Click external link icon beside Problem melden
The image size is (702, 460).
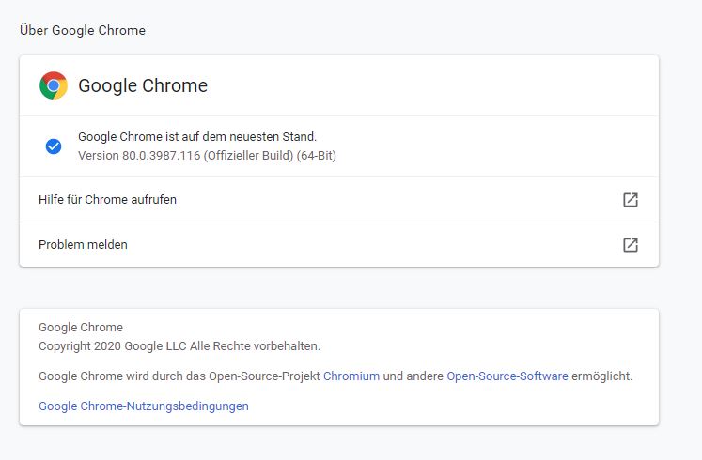click(x=631, y=245)
